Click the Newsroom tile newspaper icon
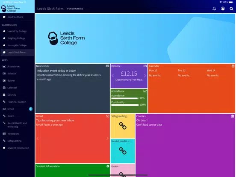The width and height of the screenshot is (236, 177). pos(107,66)
